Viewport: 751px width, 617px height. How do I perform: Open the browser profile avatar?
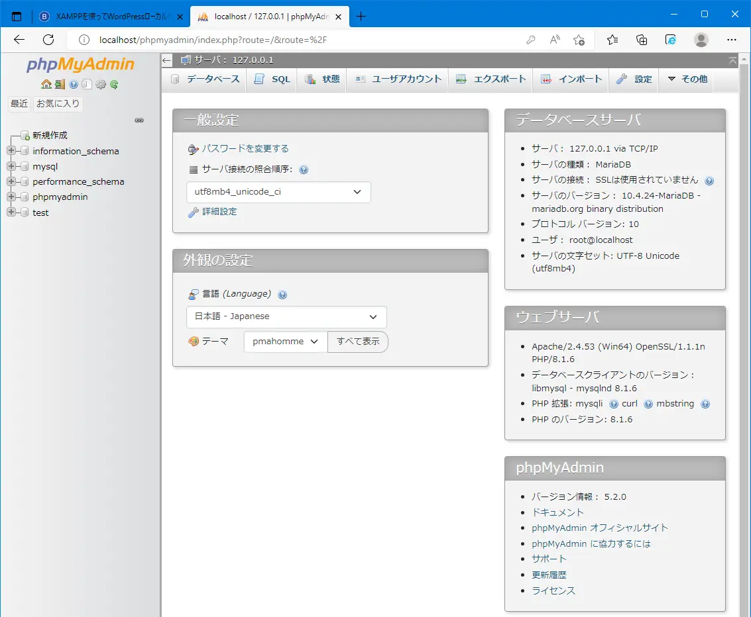[701, 40]
